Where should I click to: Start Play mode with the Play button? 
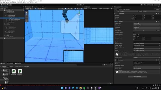coord(78,5)
